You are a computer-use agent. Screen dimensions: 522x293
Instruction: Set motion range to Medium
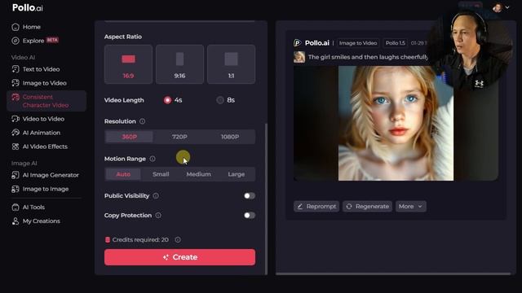point(198,174)
